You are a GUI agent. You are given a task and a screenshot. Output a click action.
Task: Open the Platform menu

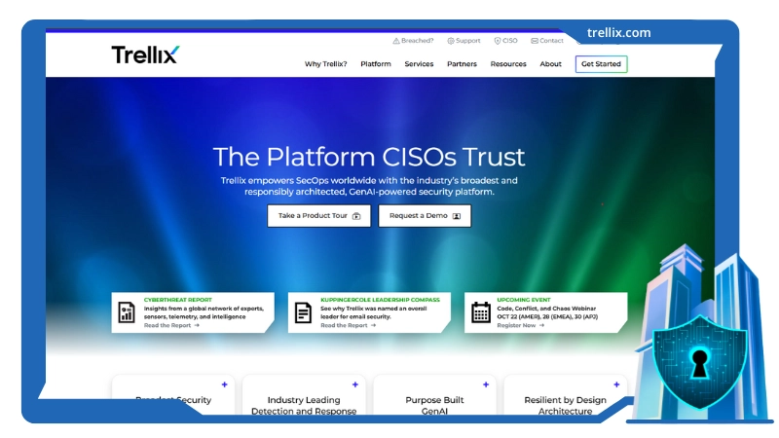[x=376, y=64]
